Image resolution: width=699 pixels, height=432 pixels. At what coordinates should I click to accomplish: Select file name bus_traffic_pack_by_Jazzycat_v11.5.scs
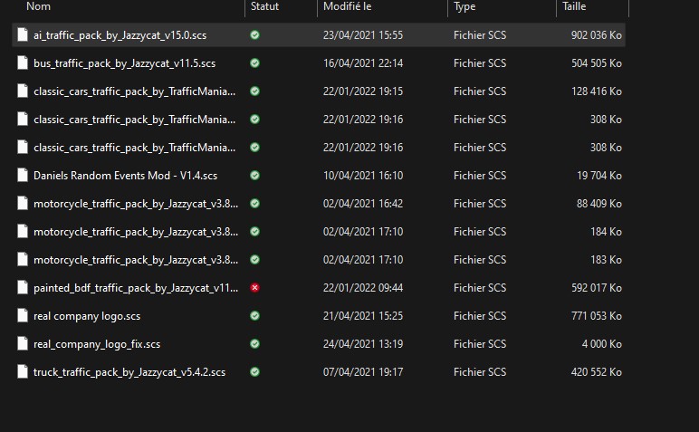coord(124,63)
